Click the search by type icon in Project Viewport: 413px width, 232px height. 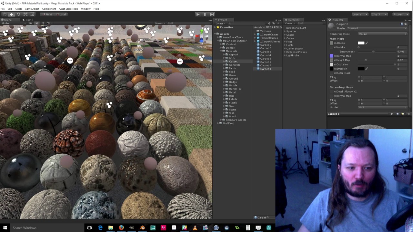(x=269, y=24)
